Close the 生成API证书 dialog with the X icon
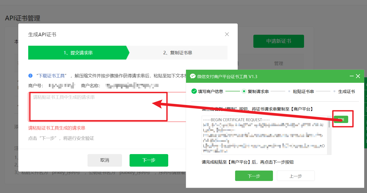The height and width of the screenshot is (193, 367). click(x=227, y=34)
